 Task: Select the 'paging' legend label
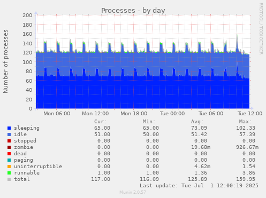24,160
